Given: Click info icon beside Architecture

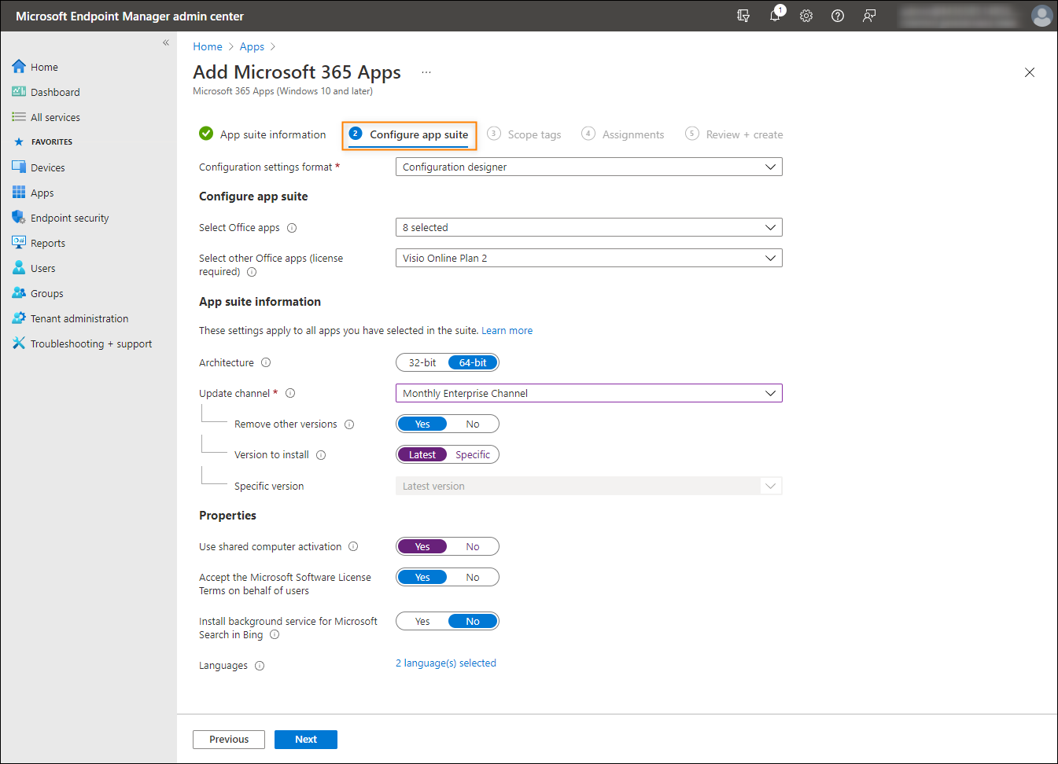Looking at the screenshot, I should click(266, 362).
